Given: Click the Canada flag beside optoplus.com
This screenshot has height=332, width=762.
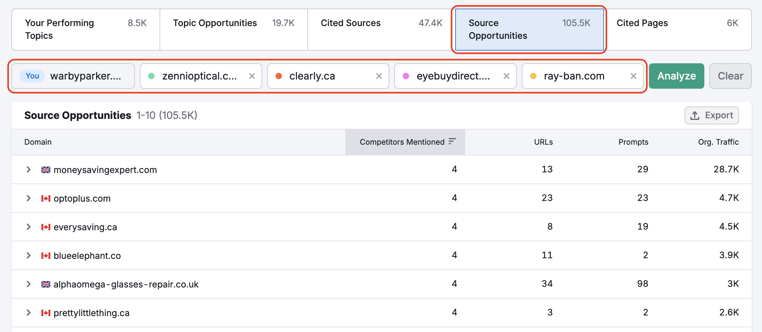Looking at the screenshot, I should click(46, 198).
